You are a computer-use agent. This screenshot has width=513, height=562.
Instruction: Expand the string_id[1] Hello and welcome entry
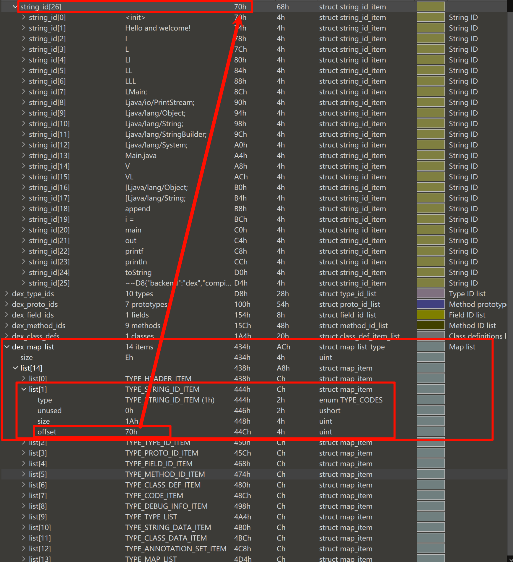tap(24, 28)
